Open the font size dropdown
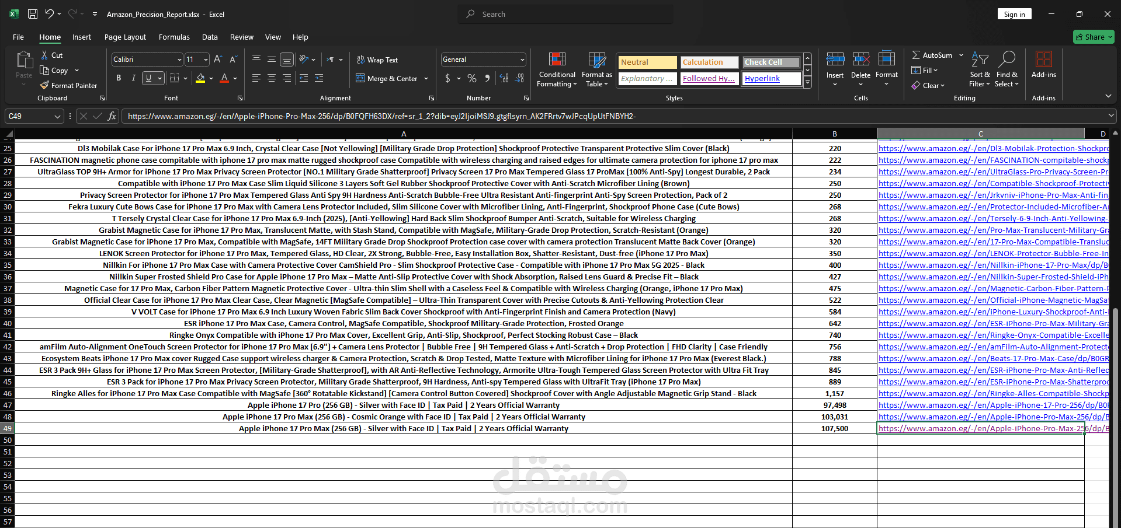This screenshot has width=1121, height=528. (x=206, y=60)
